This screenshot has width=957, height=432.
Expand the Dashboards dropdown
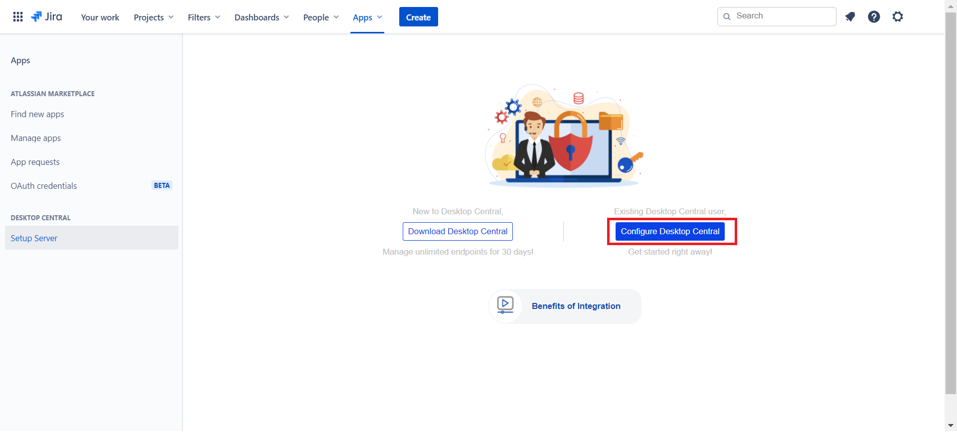tap(262, 17)
